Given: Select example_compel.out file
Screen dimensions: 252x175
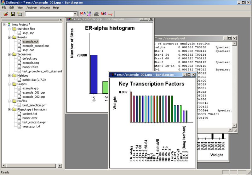Looking at the screenshot, I should coord(36,46).
